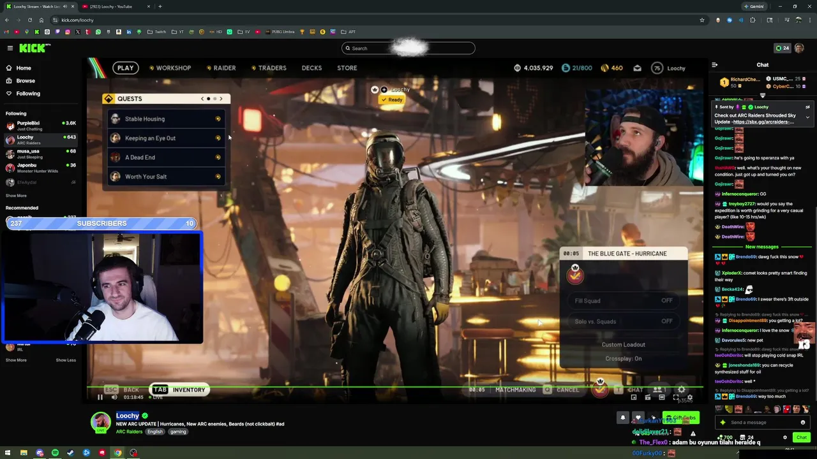The image size is (817, 459).
Task: Open the Twitch bookmarks folder
Action: pos(156,32)
